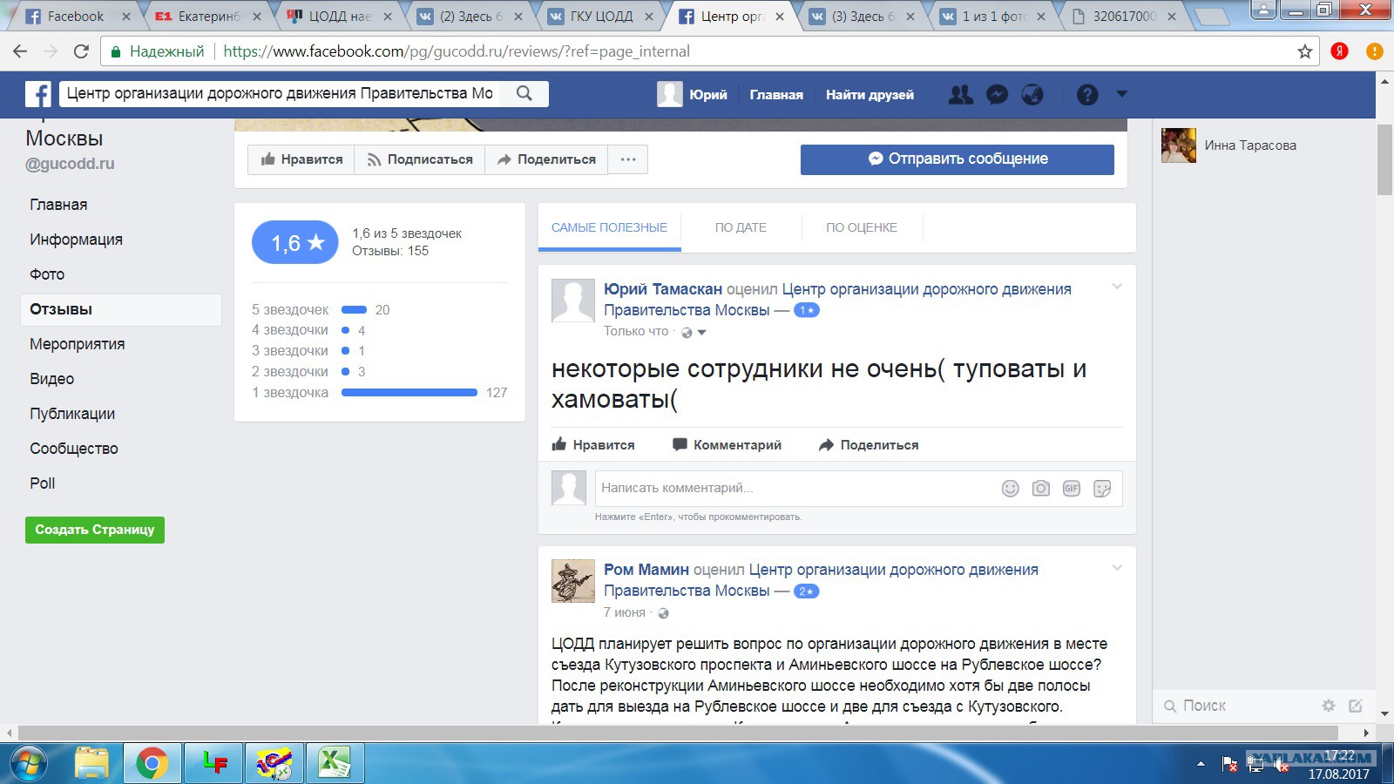Close the ЦОДД нае browser tab
1394x784 pixels.
pyautogui.click(x=388, y=17)
